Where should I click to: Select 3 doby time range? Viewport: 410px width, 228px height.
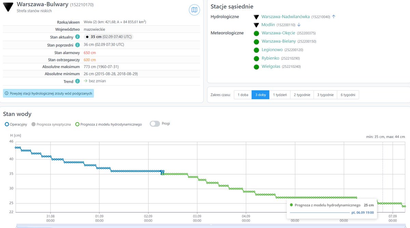coord(260,95)
